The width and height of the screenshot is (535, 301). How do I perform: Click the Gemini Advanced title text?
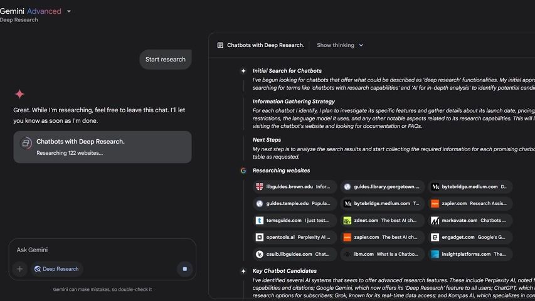(x=31, y=11)
